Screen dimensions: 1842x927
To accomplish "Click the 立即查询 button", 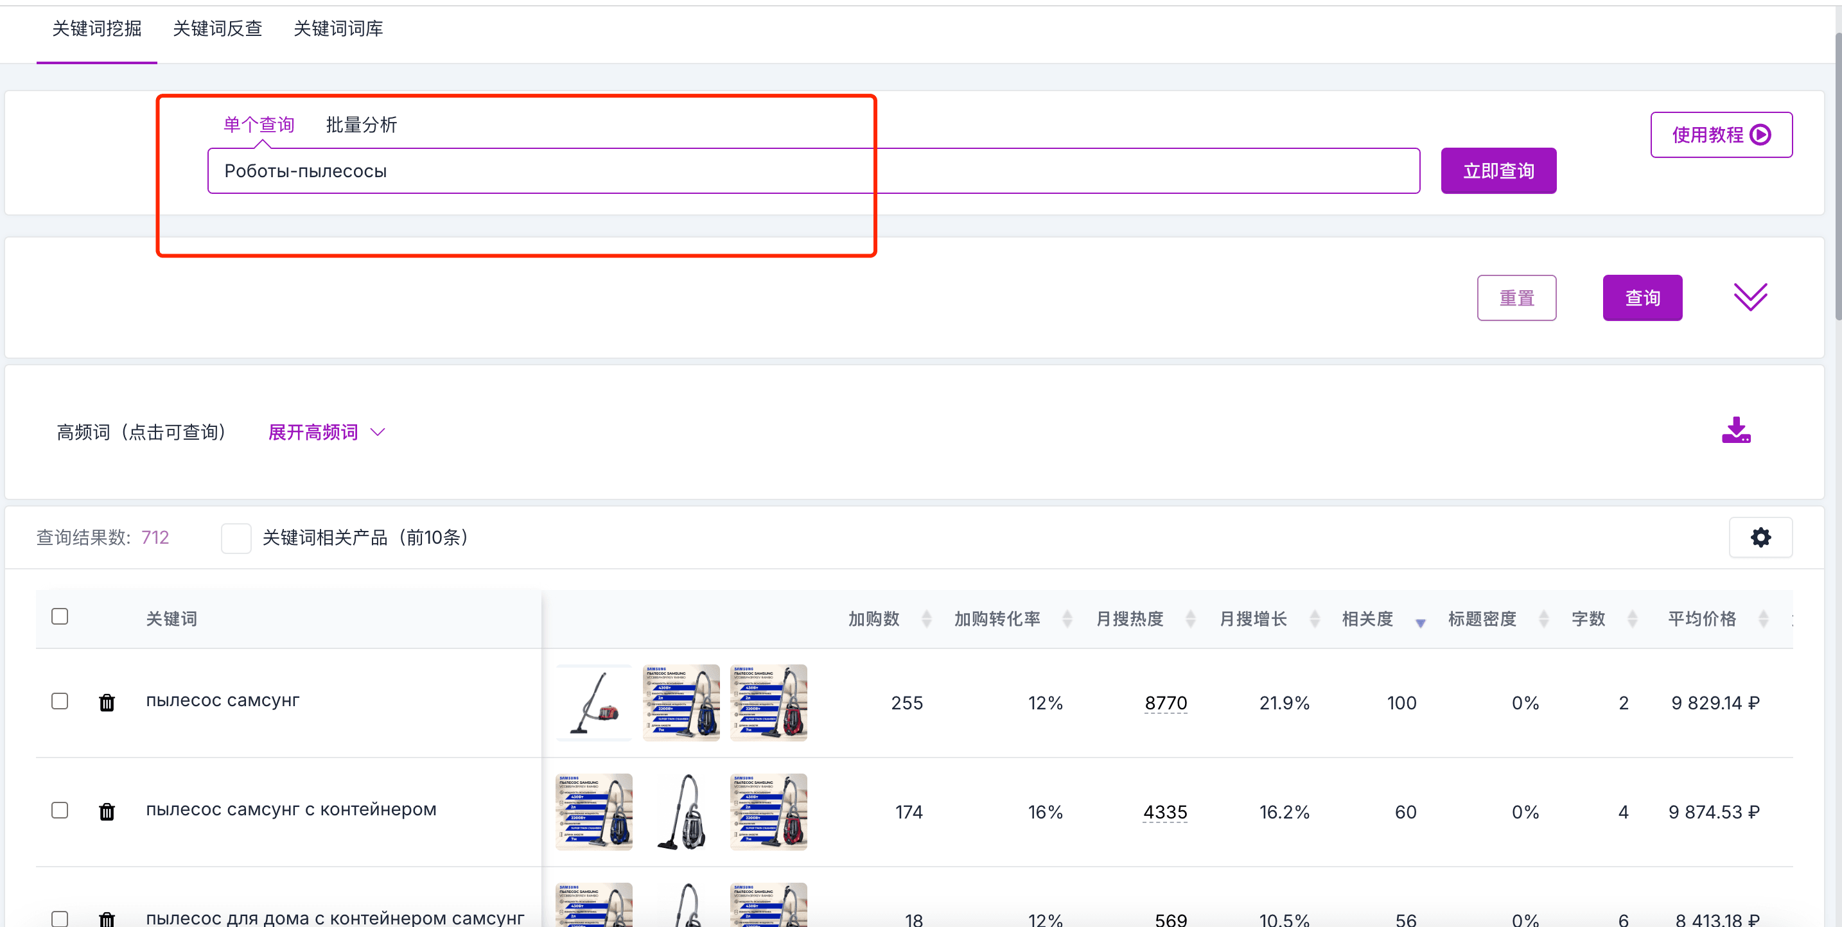I will [1498, 171].
